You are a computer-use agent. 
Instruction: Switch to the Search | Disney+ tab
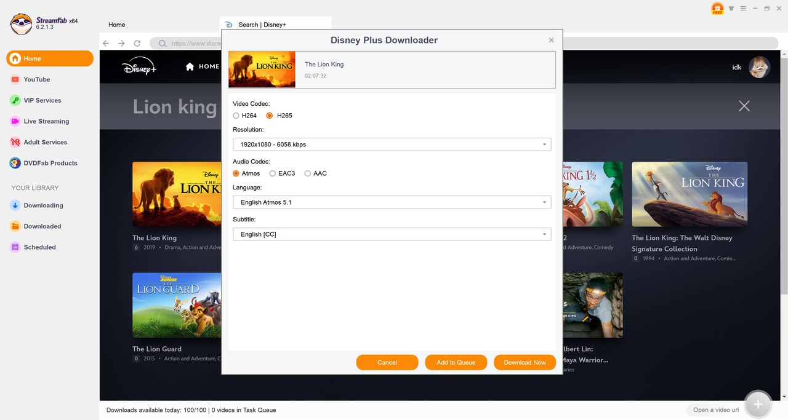point(276,25)
